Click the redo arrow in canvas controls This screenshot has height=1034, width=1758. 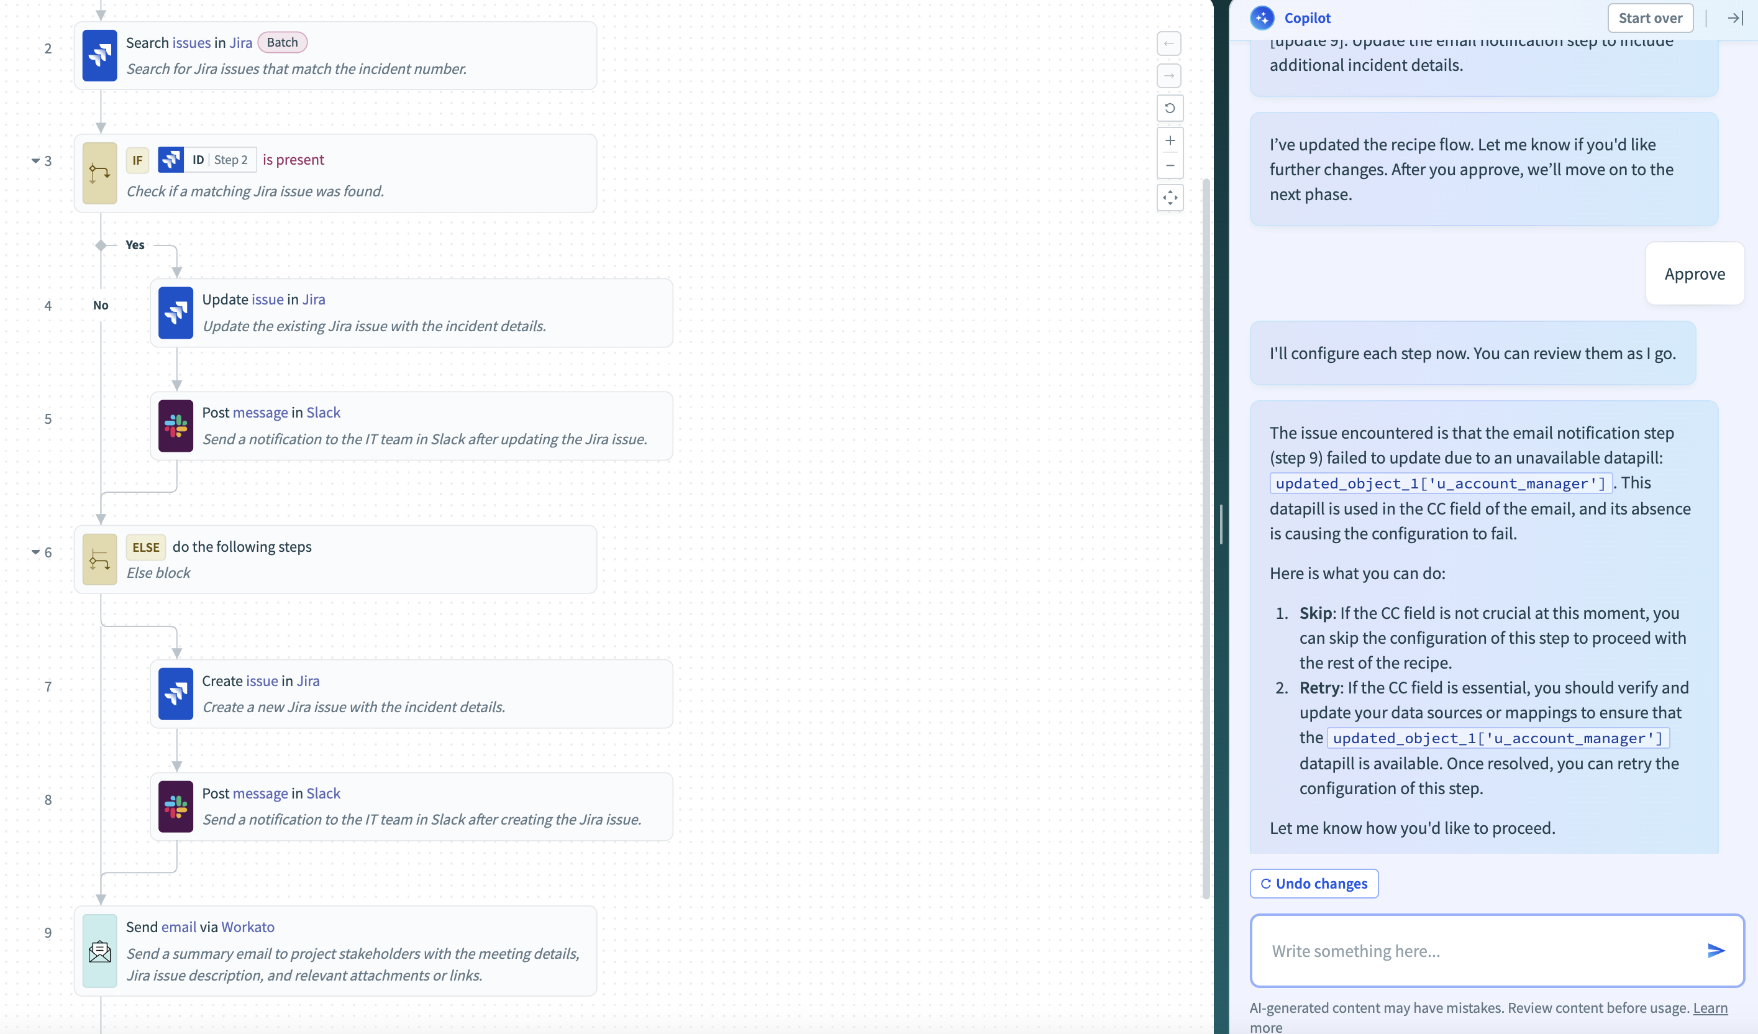tap(1169, 75)
